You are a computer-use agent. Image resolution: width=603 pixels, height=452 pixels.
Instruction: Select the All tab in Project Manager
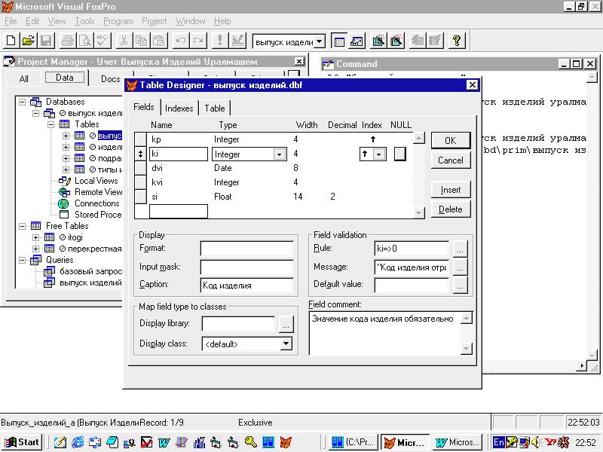[x=24, y=79]
